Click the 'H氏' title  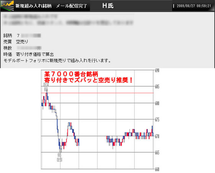[x=108, y=6]
